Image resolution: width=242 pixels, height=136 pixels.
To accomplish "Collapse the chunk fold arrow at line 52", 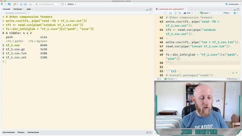I will coord(164,71).
